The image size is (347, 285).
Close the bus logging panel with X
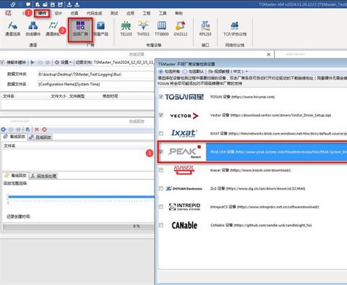(x=269, y=55)
